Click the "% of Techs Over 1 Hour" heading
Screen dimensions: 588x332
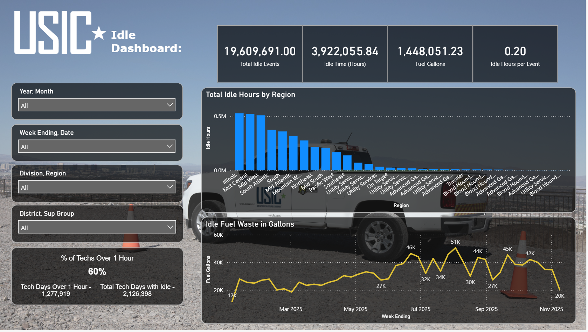pyautogui.click(x=97, y=258)
